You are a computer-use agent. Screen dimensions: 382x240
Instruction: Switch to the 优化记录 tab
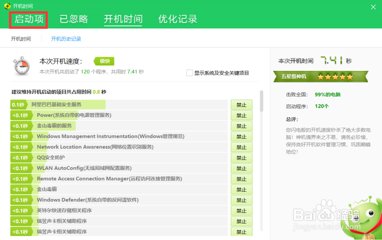tap(176, 19)
